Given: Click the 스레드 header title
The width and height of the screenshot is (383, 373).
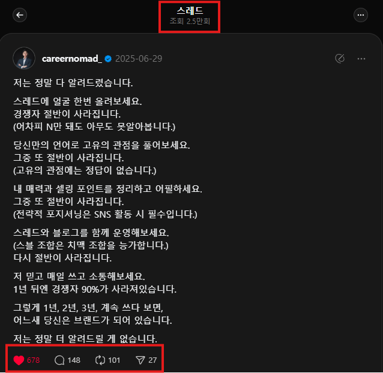Looking at the screenshot, I should coord(190,10).
